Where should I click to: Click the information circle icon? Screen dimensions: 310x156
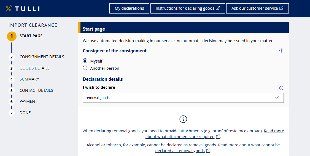tap(183, 119)
